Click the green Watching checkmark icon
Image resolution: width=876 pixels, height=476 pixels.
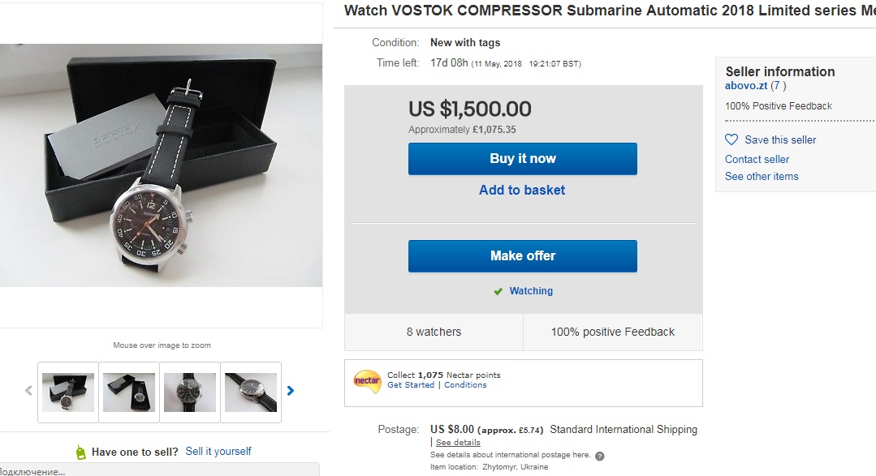(x=498, y=291)
